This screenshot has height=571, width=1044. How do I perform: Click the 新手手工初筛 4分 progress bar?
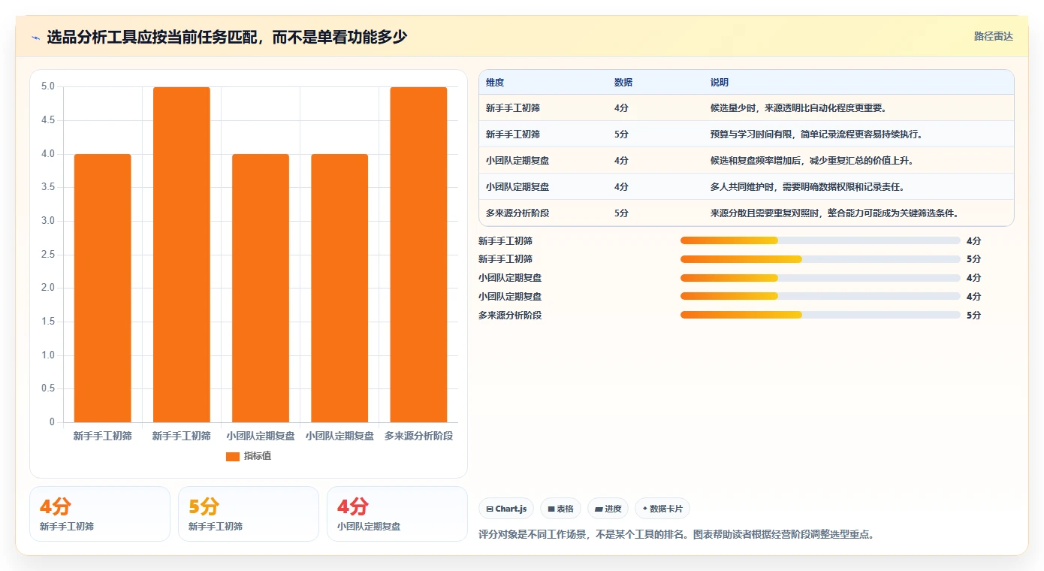point(820,240)
